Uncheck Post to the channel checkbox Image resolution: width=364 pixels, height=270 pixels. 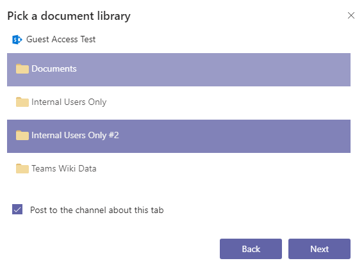pos(17,209)
